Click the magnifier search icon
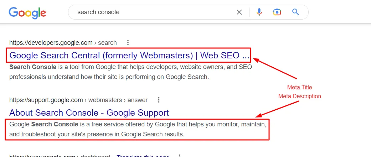 295,12
